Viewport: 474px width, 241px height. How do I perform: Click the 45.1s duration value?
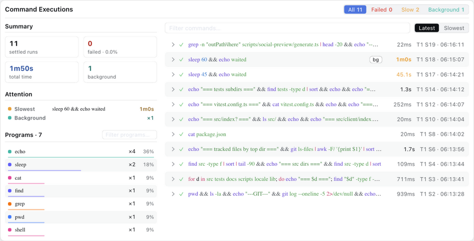pos(403,75)
